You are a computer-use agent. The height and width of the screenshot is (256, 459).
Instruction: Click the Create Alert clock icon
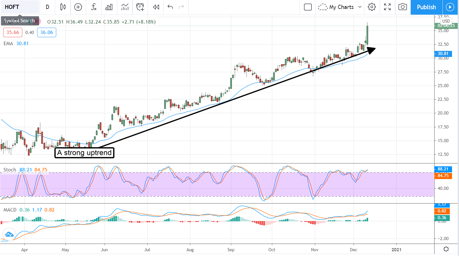[x=140, y=7]
